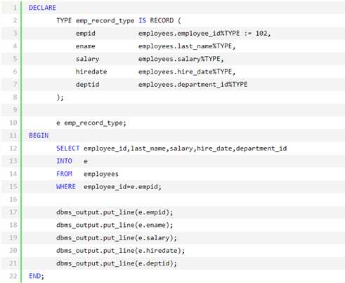
Task: Click line number 9 in the gutter
Action: tap(15, 110)
